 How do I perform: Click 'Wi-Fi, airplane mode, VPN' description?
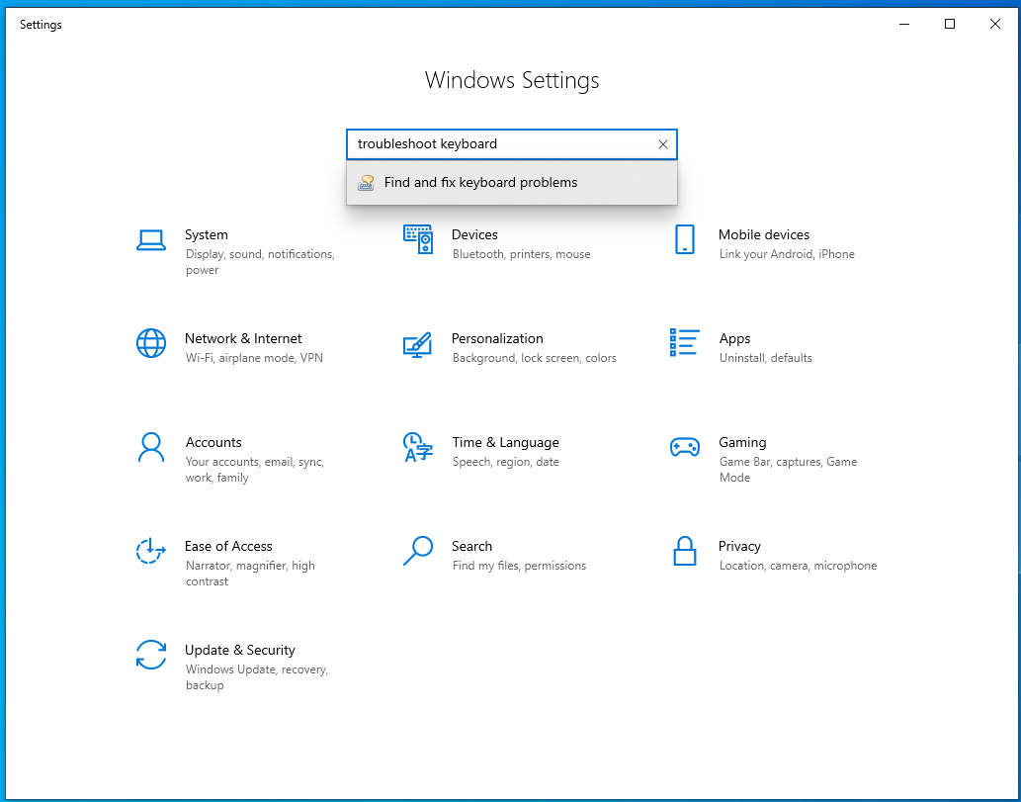pyautogui.click(x=255, y=358)
